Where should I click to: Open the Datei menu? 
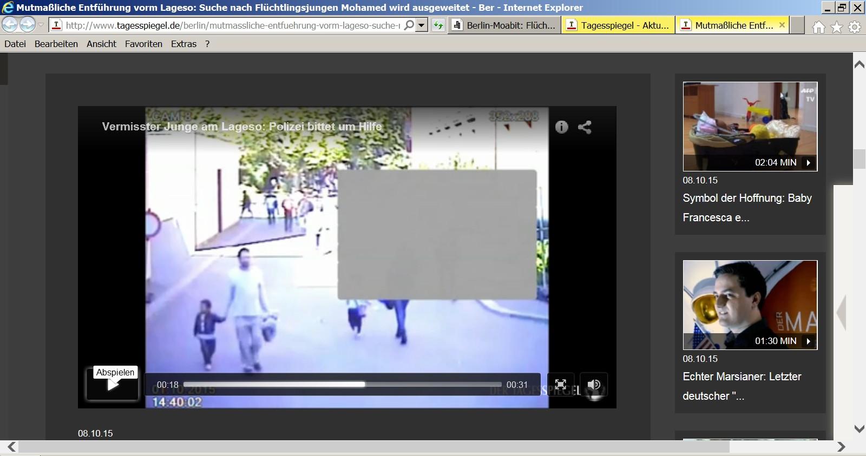15,44
